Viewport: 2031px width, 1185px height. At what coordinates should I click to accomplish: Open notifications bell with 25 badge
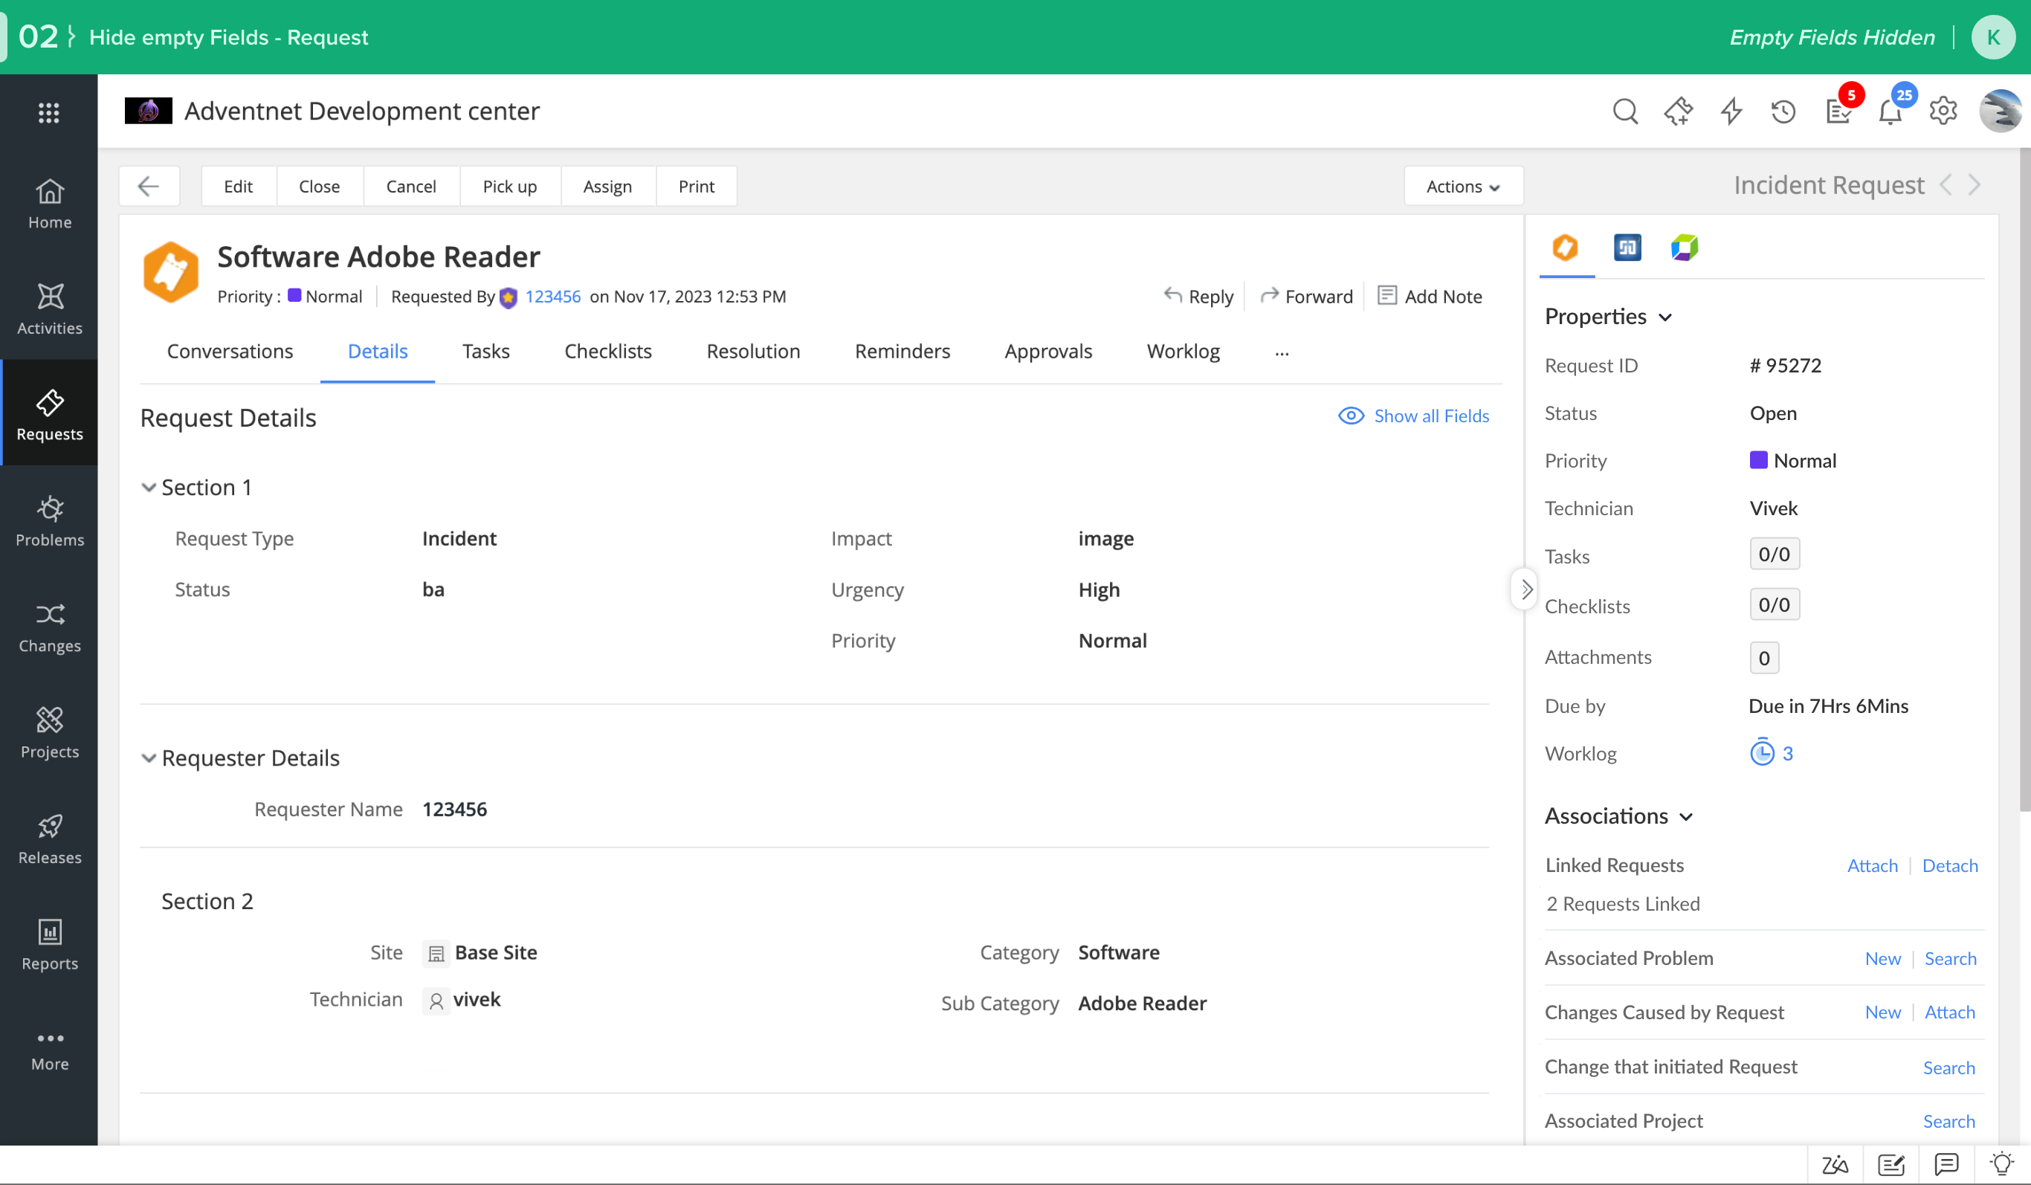click(1890, 112)
